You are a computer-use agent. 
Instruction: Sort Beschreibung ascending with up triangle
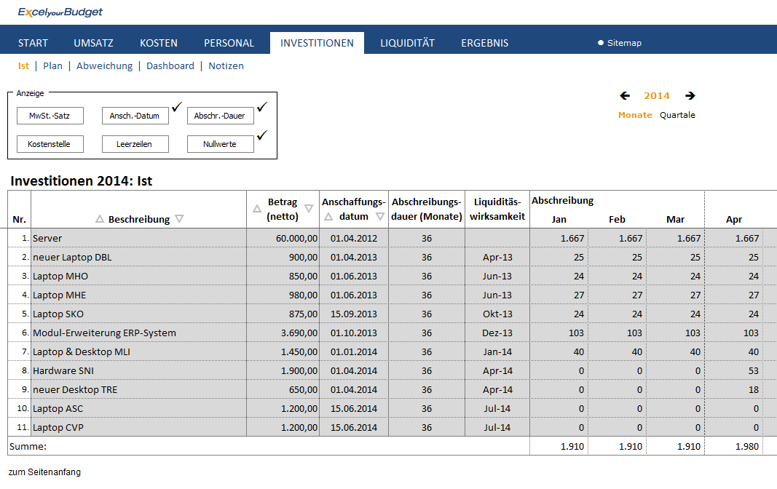pos(100,219)
